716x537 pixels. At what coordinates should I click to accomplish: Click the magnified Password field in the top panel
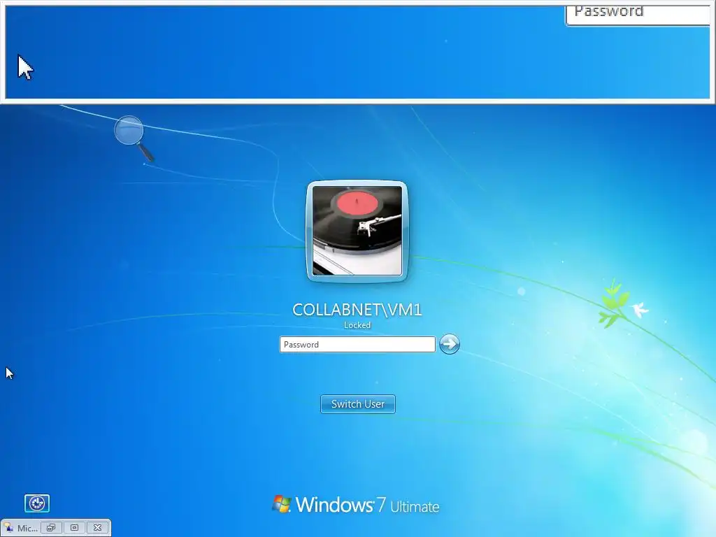[638, 16]
